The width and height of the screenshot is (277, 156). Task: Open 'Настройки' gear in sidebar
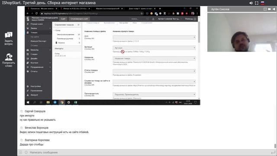pos(28,86)
